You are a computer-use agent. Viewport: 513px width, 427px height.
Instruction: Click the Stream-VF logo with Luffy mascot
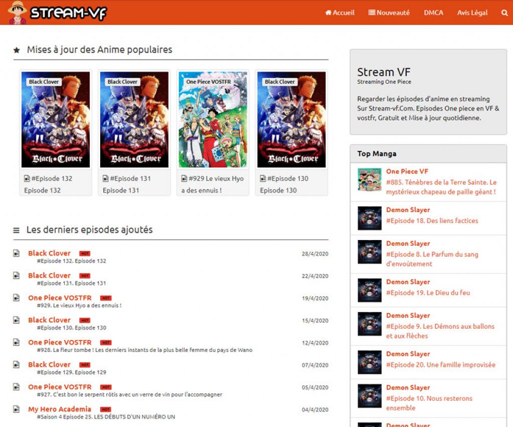(x=58, y=13)
